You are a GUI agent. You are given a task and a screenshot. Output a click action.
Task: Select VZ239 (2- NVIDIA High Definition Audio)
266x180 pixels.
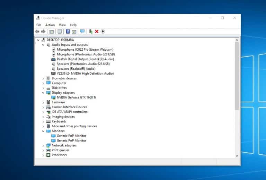click(85, 74)
